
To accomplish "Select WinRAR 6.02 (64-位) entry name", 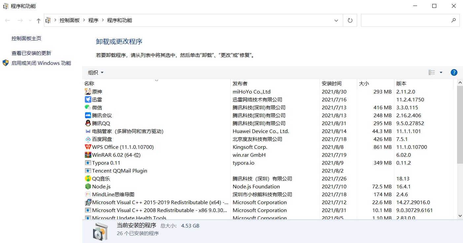I will (116, 155).
